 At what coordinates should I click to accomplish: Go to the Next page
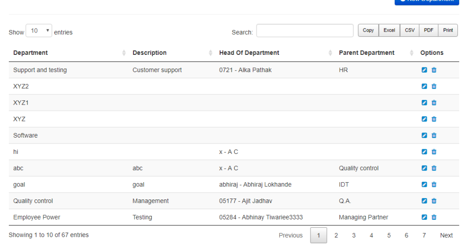tap(446, 235)
